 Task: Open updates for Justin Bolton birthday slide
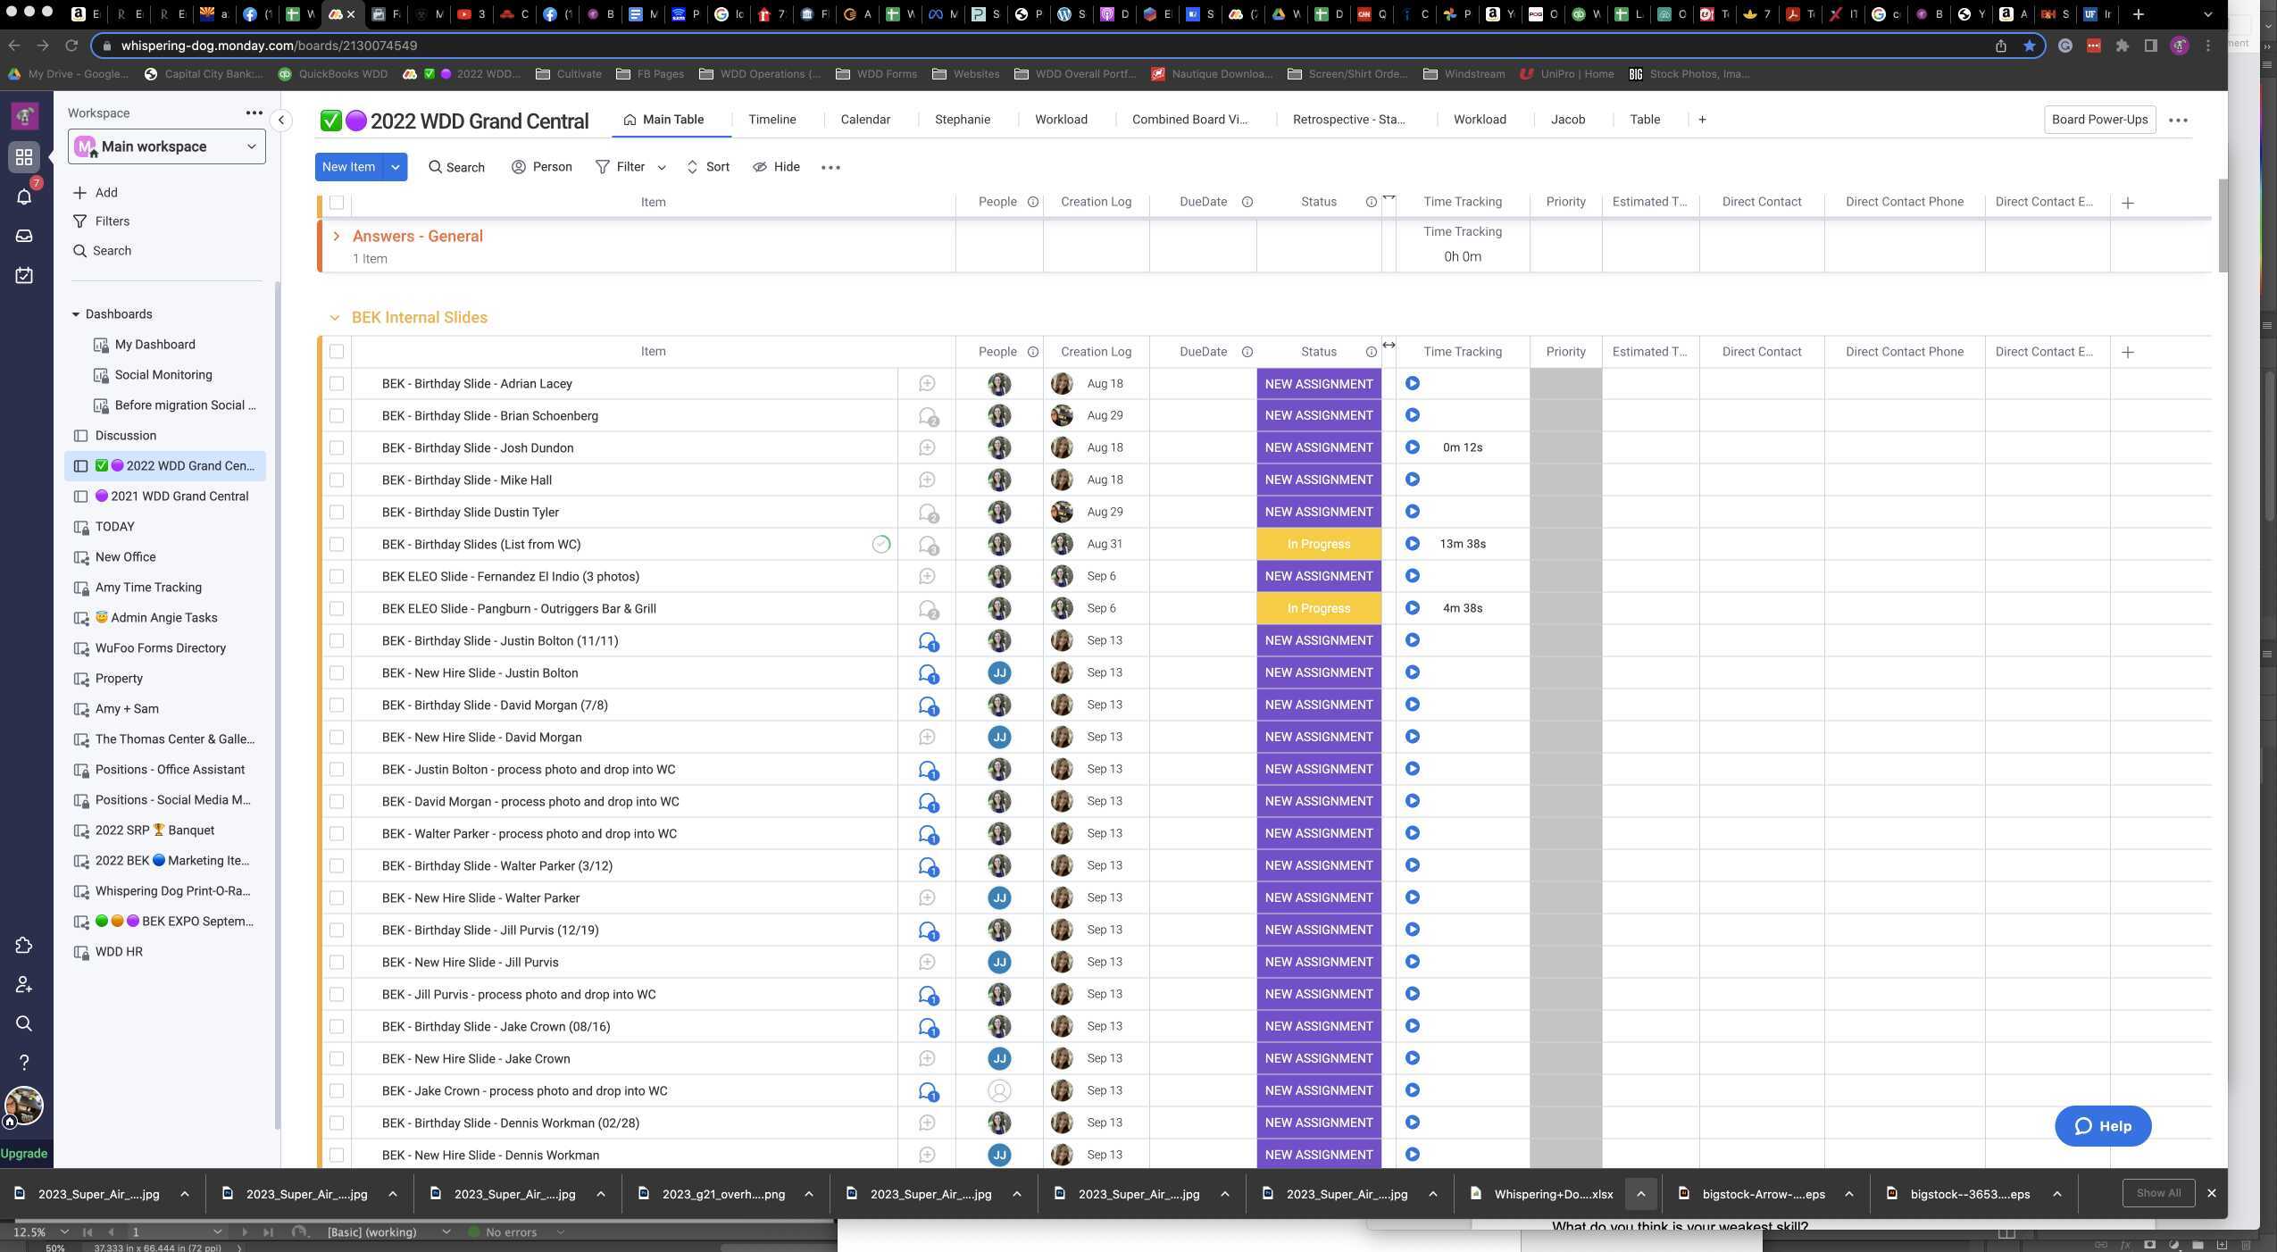(x=927, y=641)
